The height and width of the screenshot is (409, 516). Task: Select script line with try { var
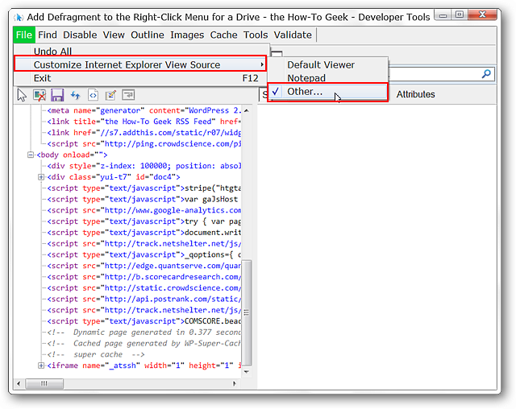144,221
